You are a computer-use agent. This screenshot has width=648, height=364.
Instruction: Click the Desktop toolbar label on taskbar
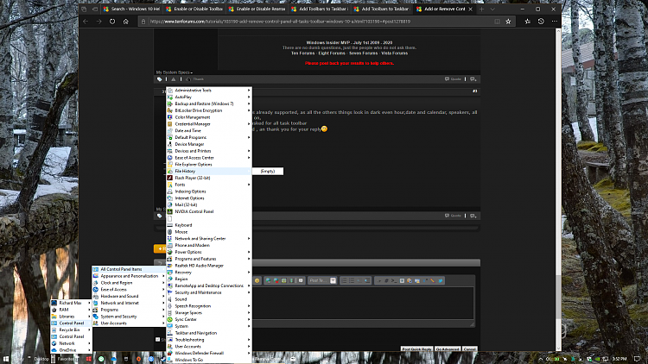pos(41,359)
